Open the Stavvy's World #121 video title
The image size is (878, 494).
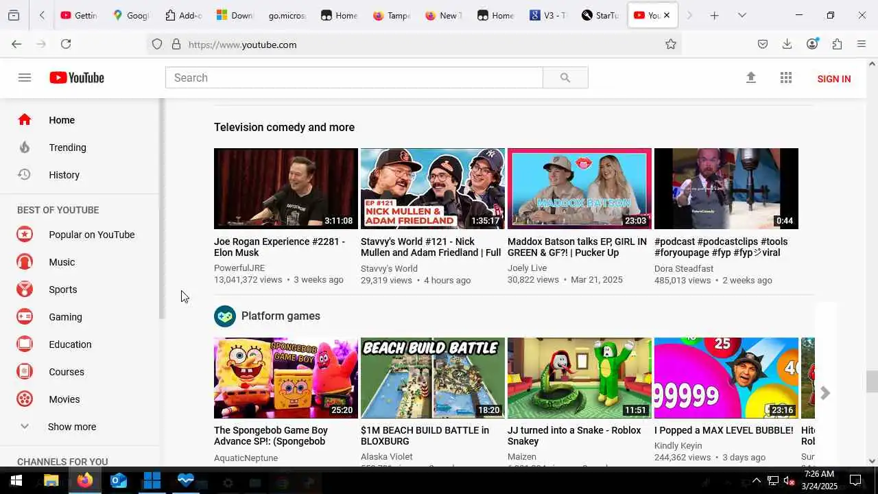click(x=431, y=247)
